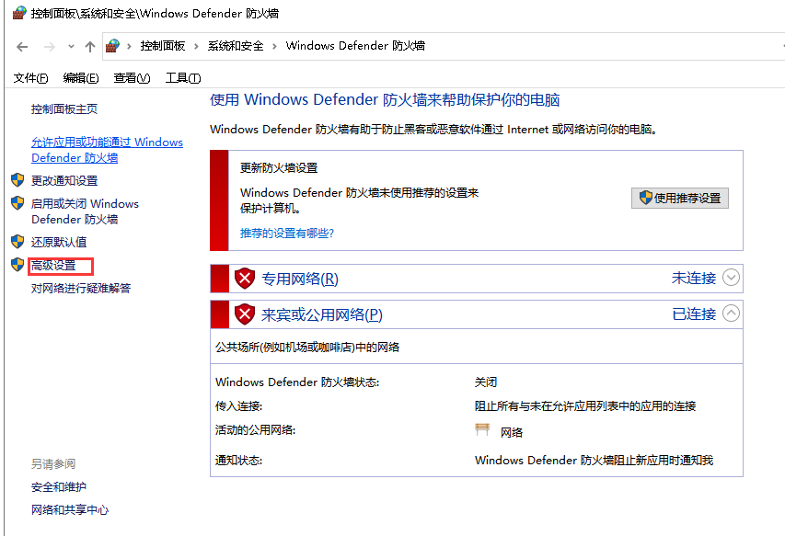
Task: Click the 已连接 status text
Action: pos(694,314)
